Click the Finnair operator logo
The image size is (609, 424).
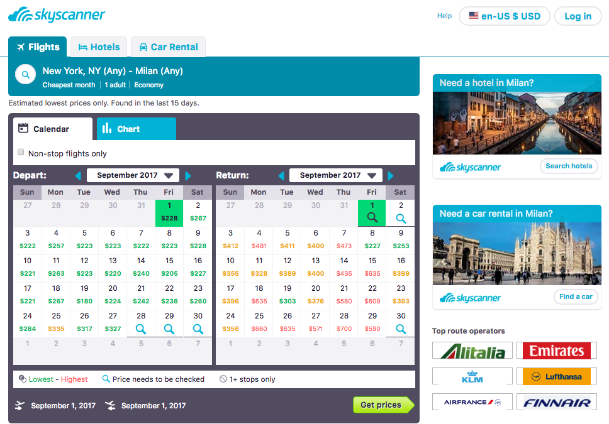pos(556,401)
